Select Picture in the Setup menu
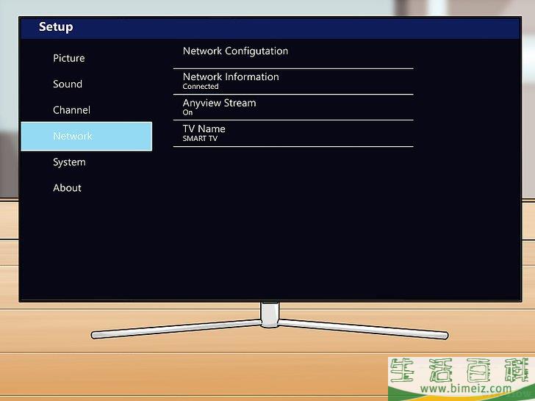Viewport: 535px width, 401px height. coord(68,58)
